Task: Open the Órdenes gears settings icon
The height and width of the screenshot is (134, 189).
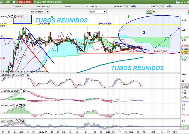Action: tap(135, 6)
